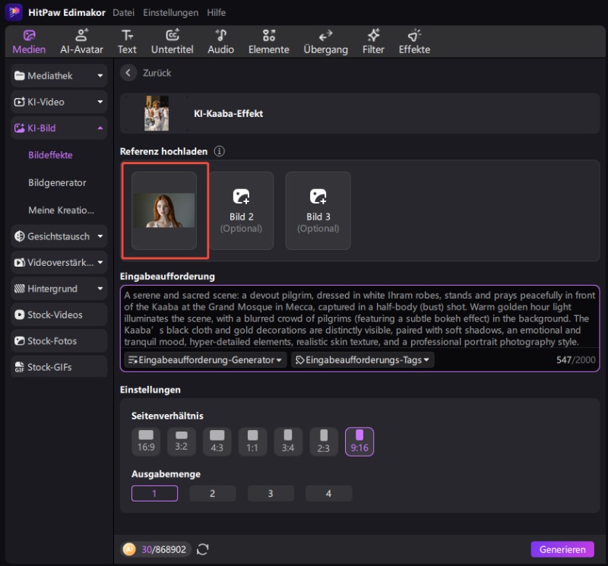Open the Audio tool in the top toolbar

coord(220,41)
